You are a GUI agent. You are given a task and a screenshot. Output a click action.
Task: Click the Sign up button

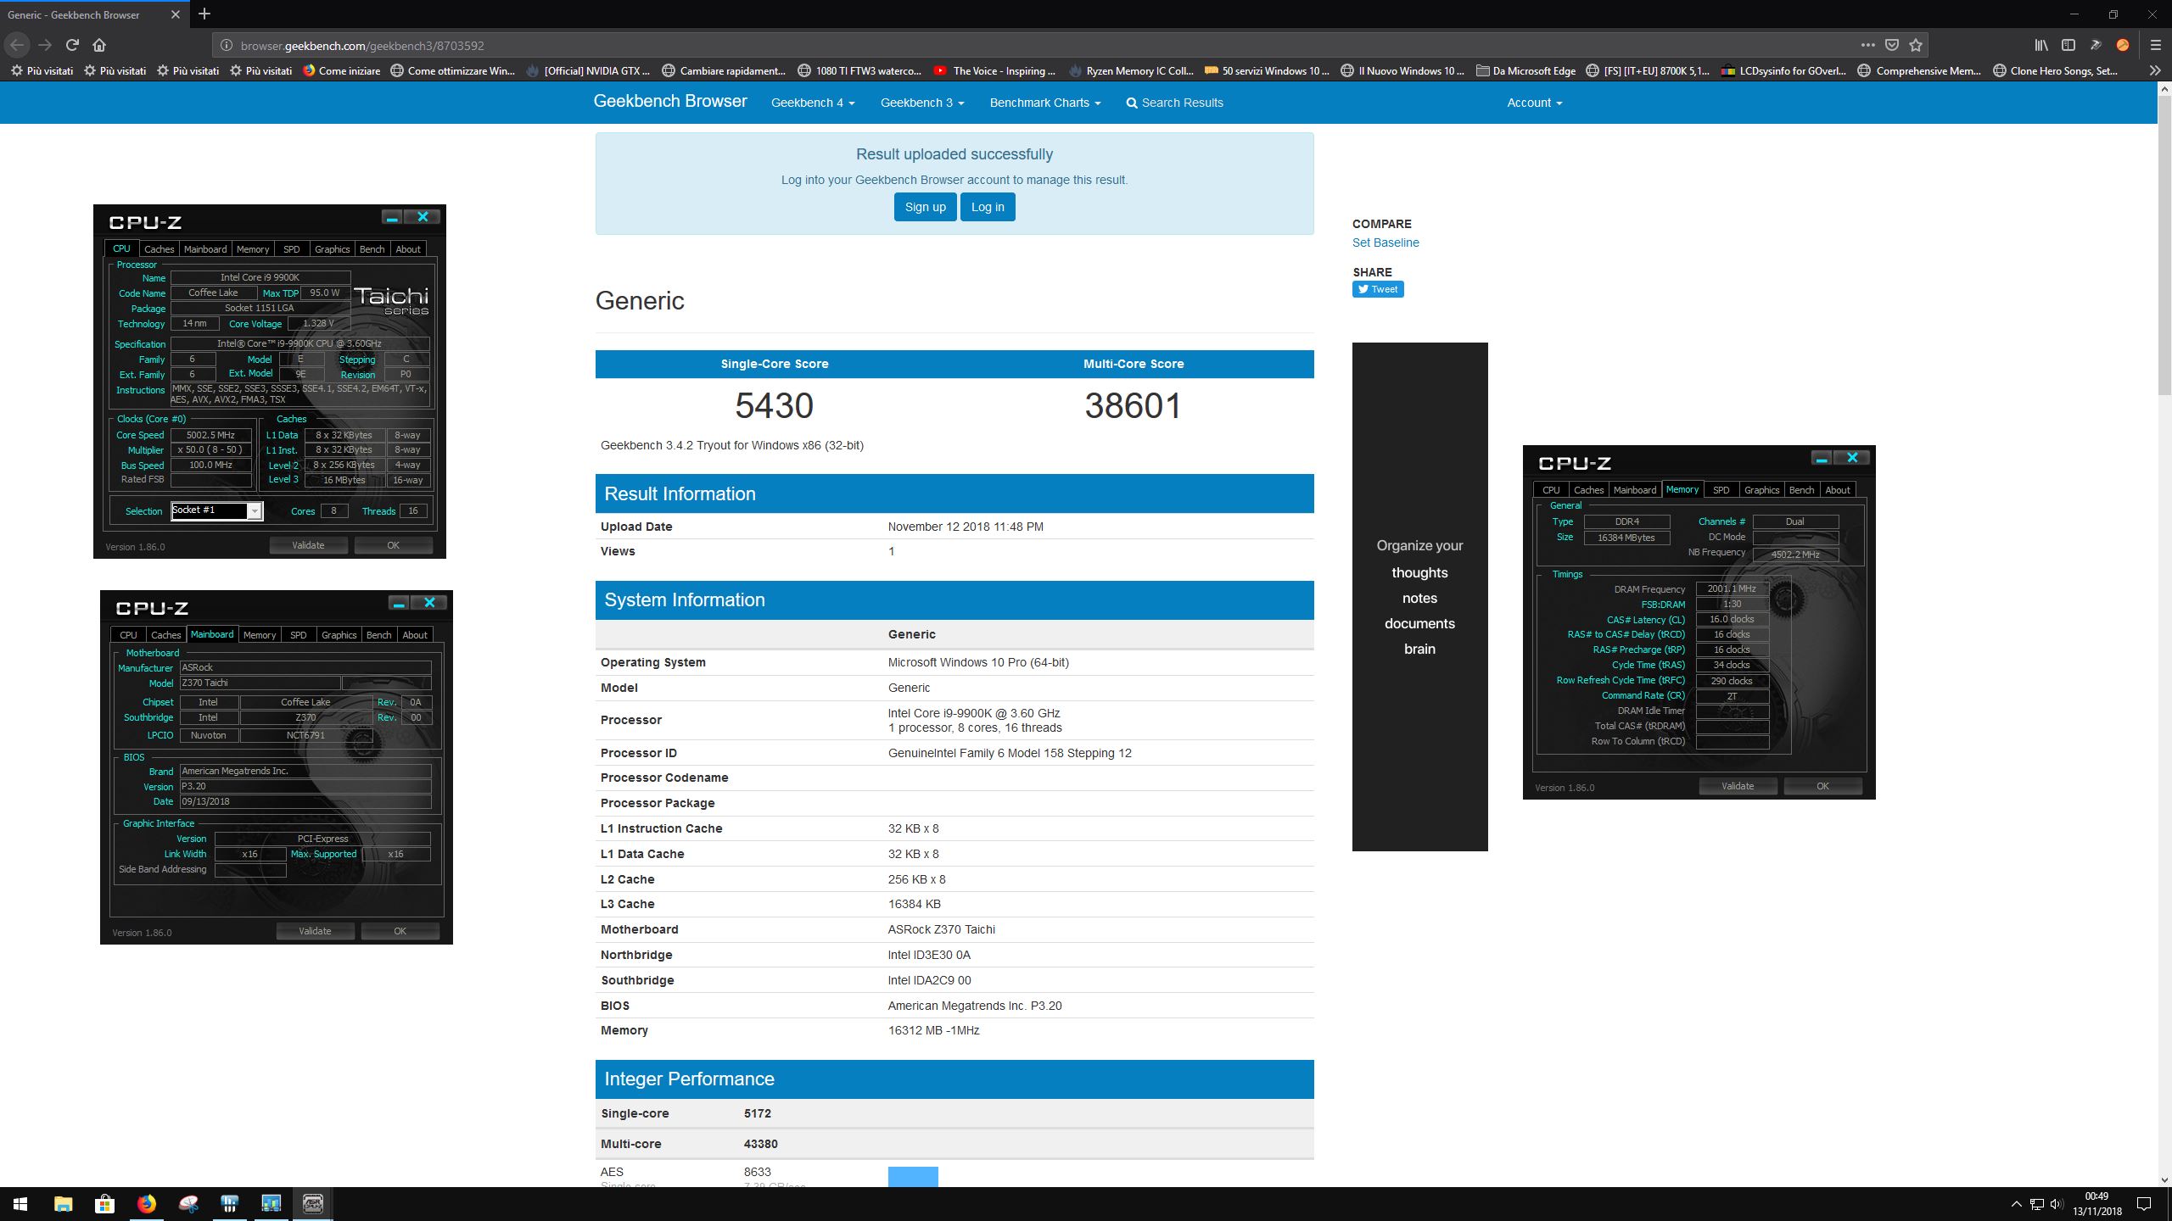pos(925,207)
